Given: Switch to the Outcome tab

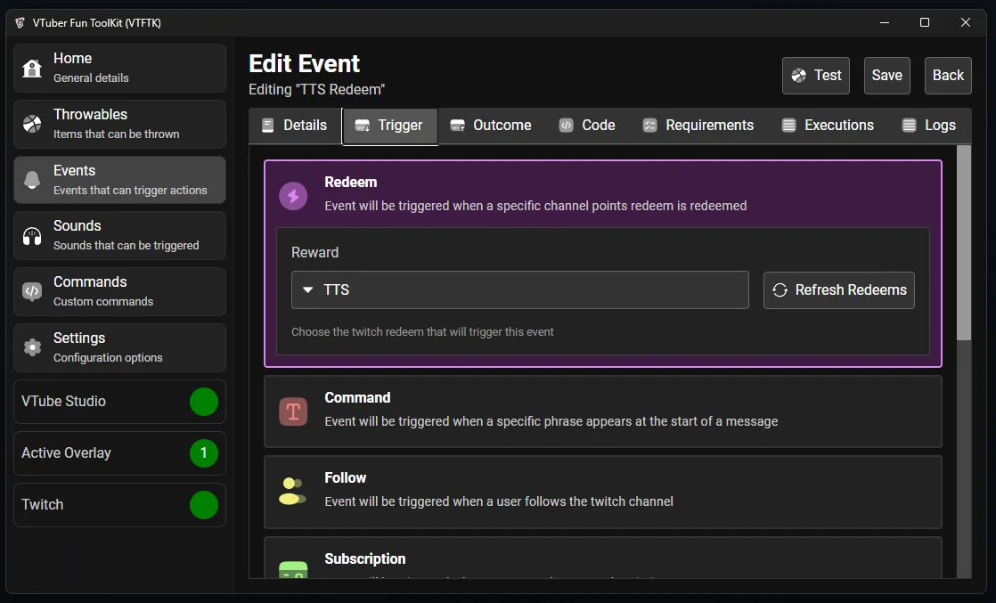Looking at the screenshot, I should 491,126.
